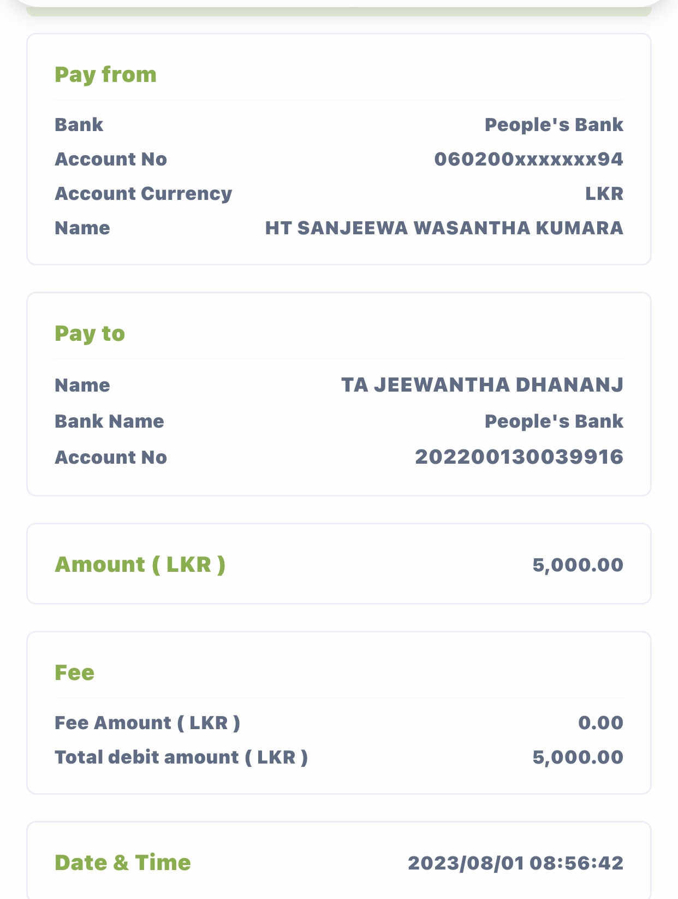The image size is (678, 899).
Task: Tap recipient account number 202200130039916
Action: 519,457
